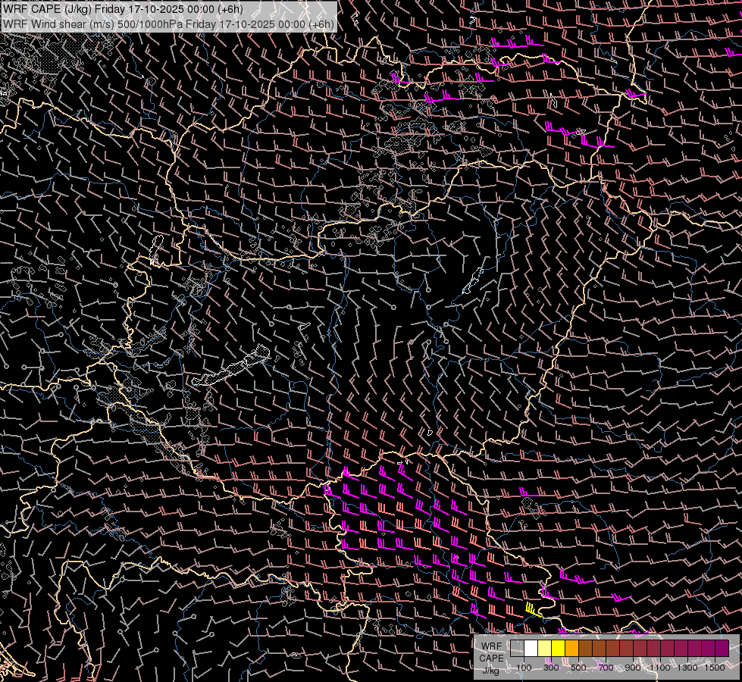The image size is (742, 682).
Task: Click the 900 legend tick label
Action: 633,668
